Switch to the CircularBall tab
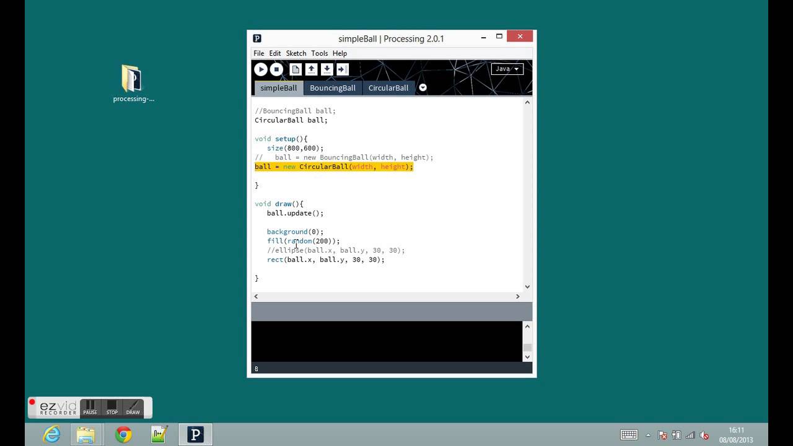 tap(388, 88)
